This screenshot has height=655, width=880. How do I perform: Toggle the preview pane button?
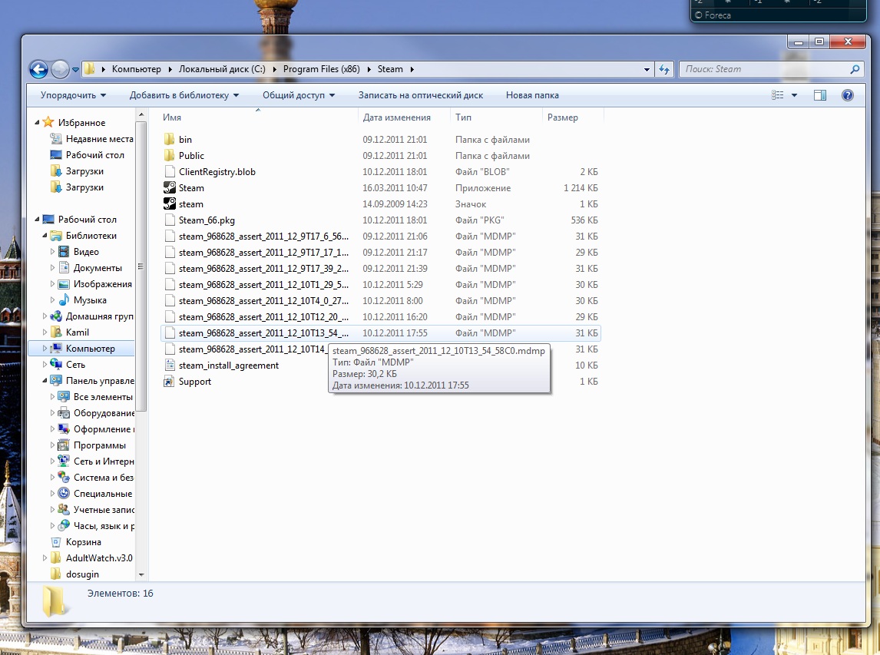point(820,95)
